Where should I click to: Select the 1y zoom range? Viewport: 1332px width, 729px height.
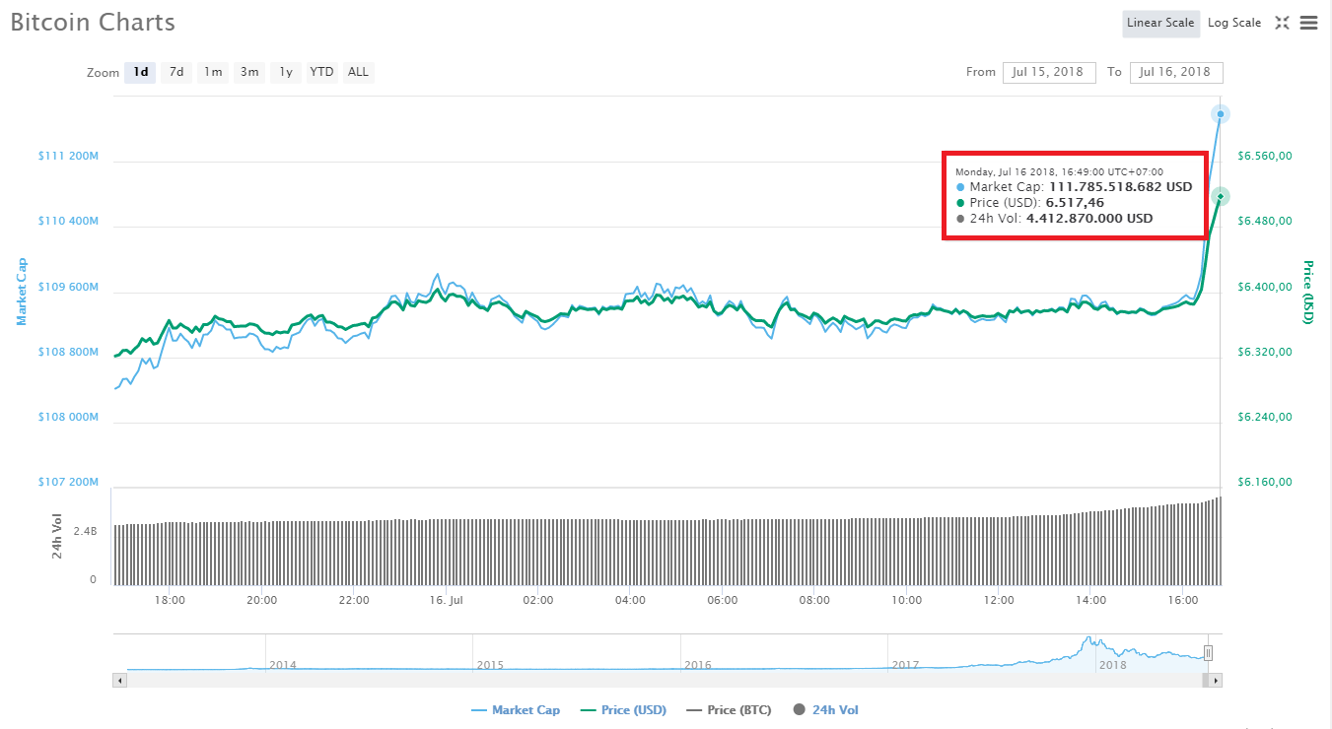click(285, 71)
